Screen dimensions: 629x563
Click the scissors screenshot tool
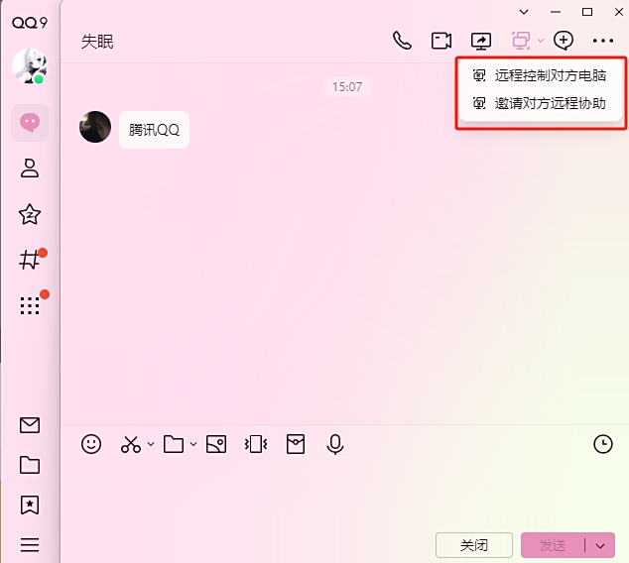[130, 444]
